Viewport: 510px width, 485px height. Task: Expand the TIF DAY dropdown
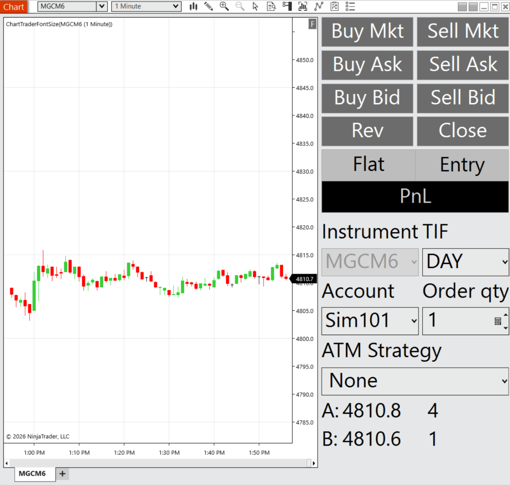[x=466, y=262]
